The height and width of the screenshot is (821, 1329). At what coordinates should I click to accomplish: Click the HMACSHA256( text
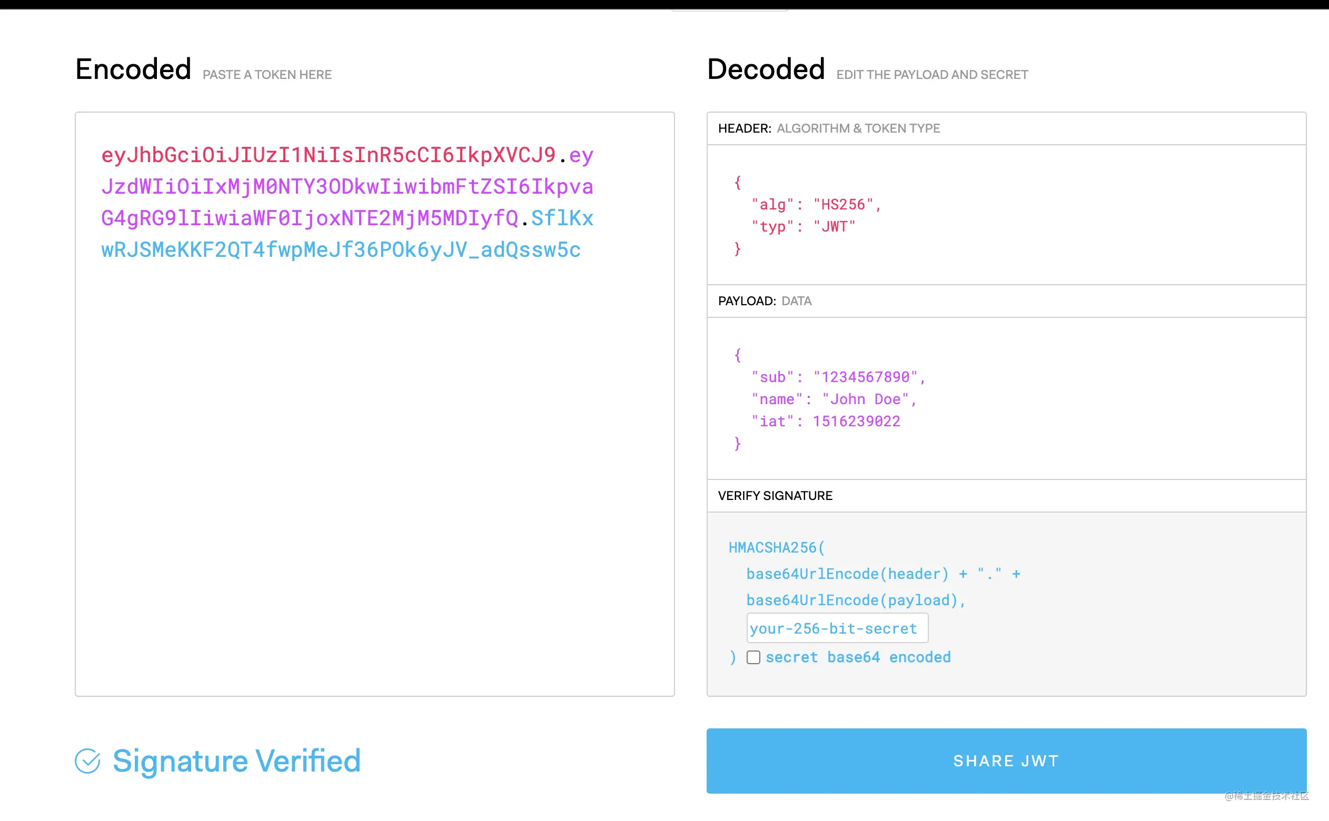click(x=776, y=547)
